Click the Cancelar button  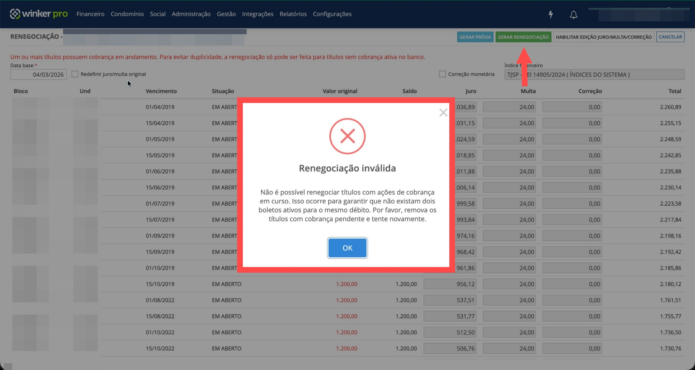pos(670,37)
